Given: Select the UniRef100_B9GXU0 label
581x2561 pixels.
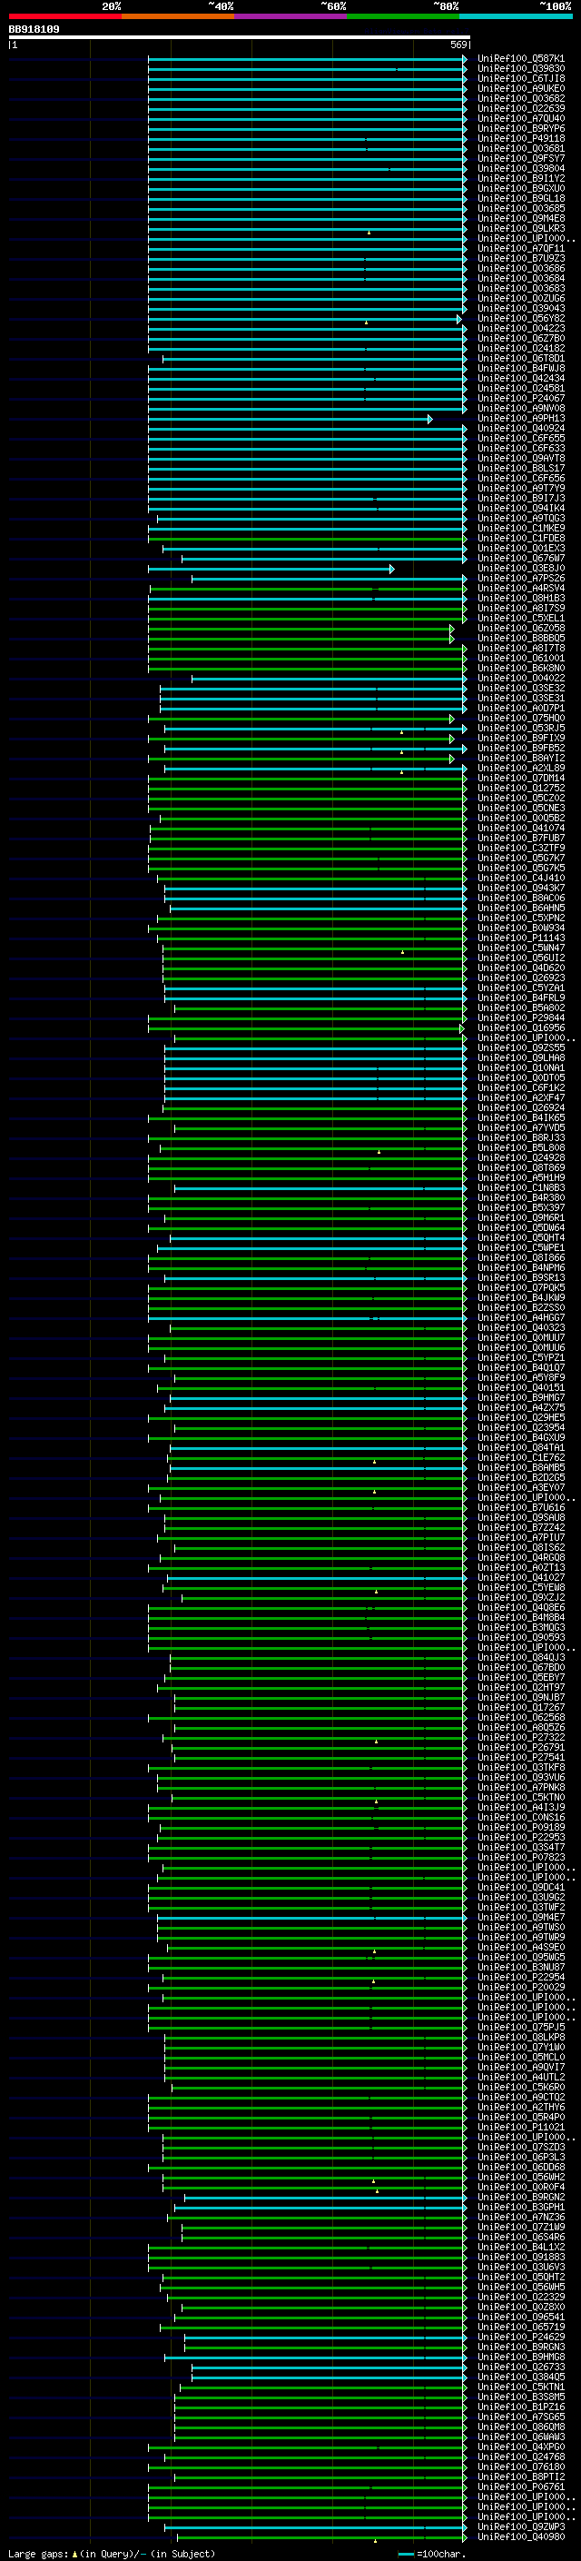Looking at the screenshot, I should tap(521, 189).
